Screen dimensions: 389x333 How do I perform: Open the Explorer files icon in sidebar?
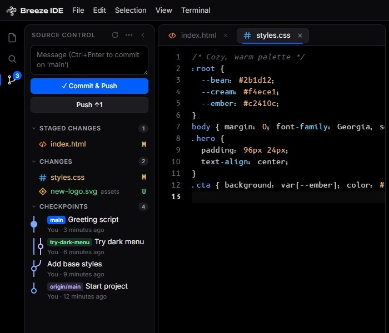point(12,38)
